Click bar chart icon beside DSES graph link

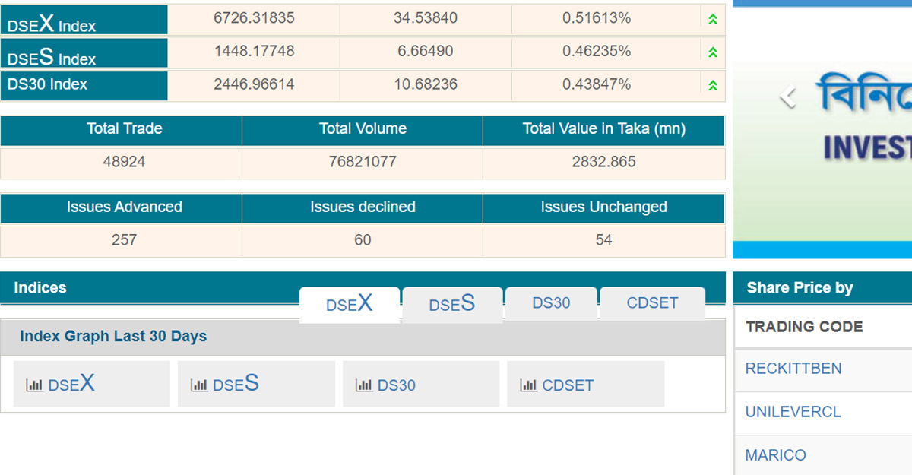(199, 385)
